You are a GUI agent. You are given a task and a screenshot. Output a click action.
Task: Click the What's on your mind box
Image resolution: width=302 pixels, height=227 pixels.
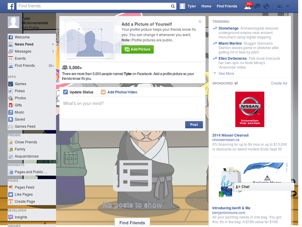[x=132, y=108]
